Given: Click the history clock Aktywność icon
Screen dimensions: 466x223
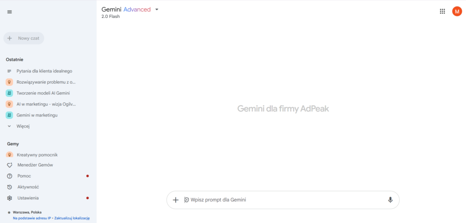Looking at the screenshot, I should [10, 187].
